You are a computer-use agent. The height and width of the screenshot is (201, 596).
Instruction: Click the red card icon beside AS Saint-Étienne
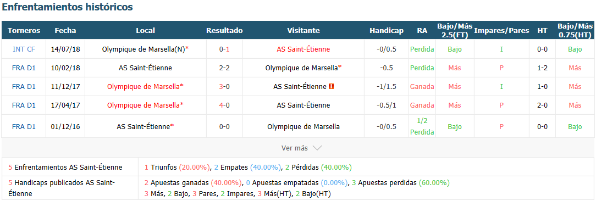331,87
